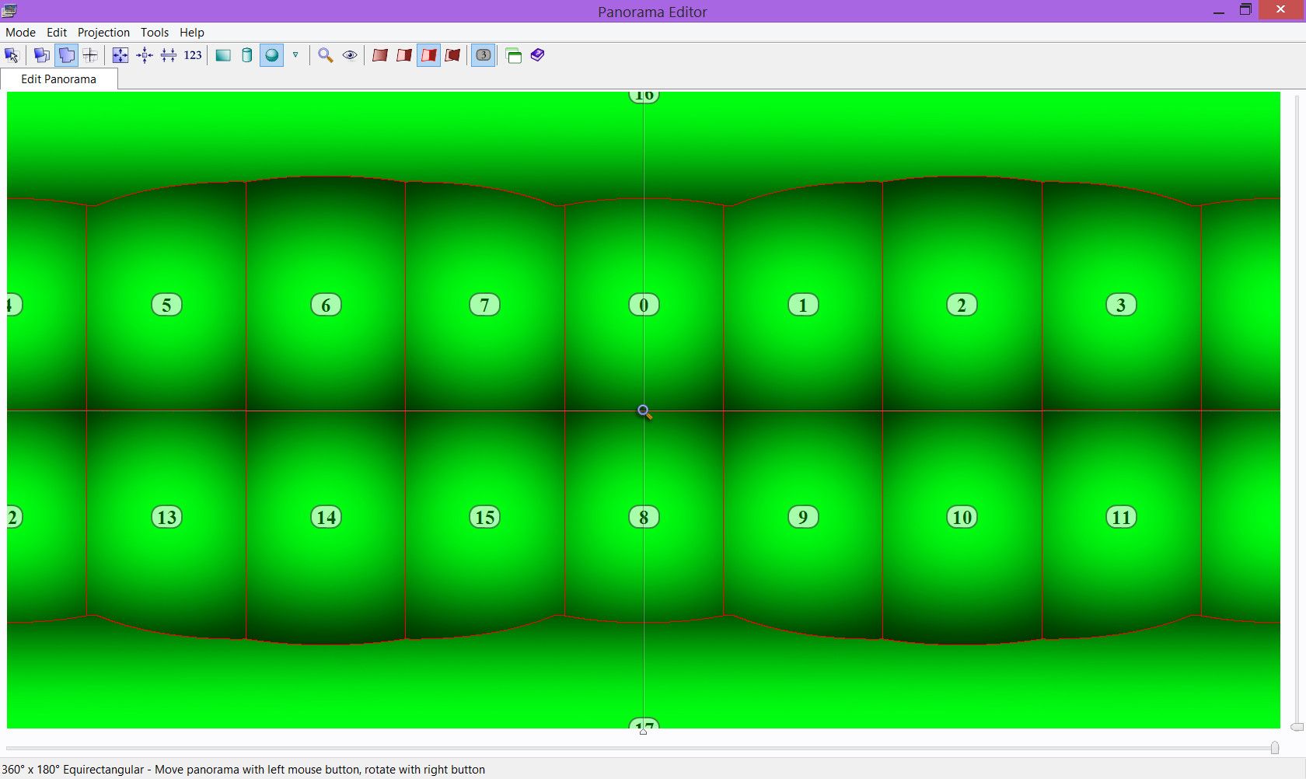The width and height of the screenshot is (1306, 779).
Task: Open the numerical transform '123' tool
Action: coord(193,55)
